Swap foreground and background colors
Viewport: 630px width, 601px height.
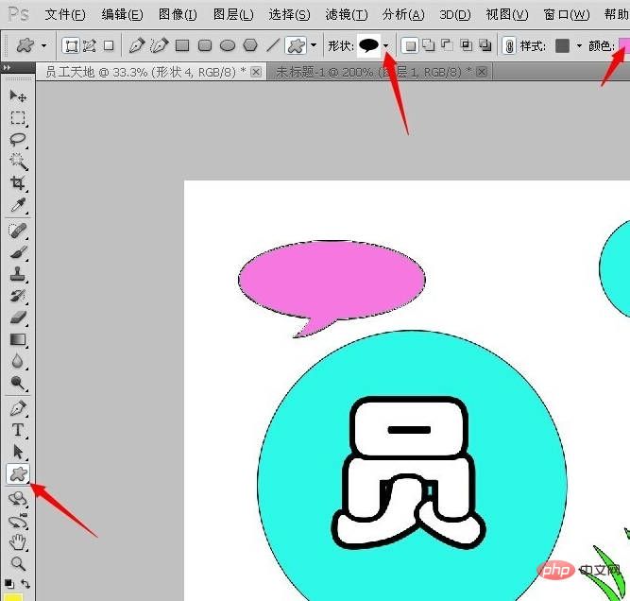pos(26,584)
